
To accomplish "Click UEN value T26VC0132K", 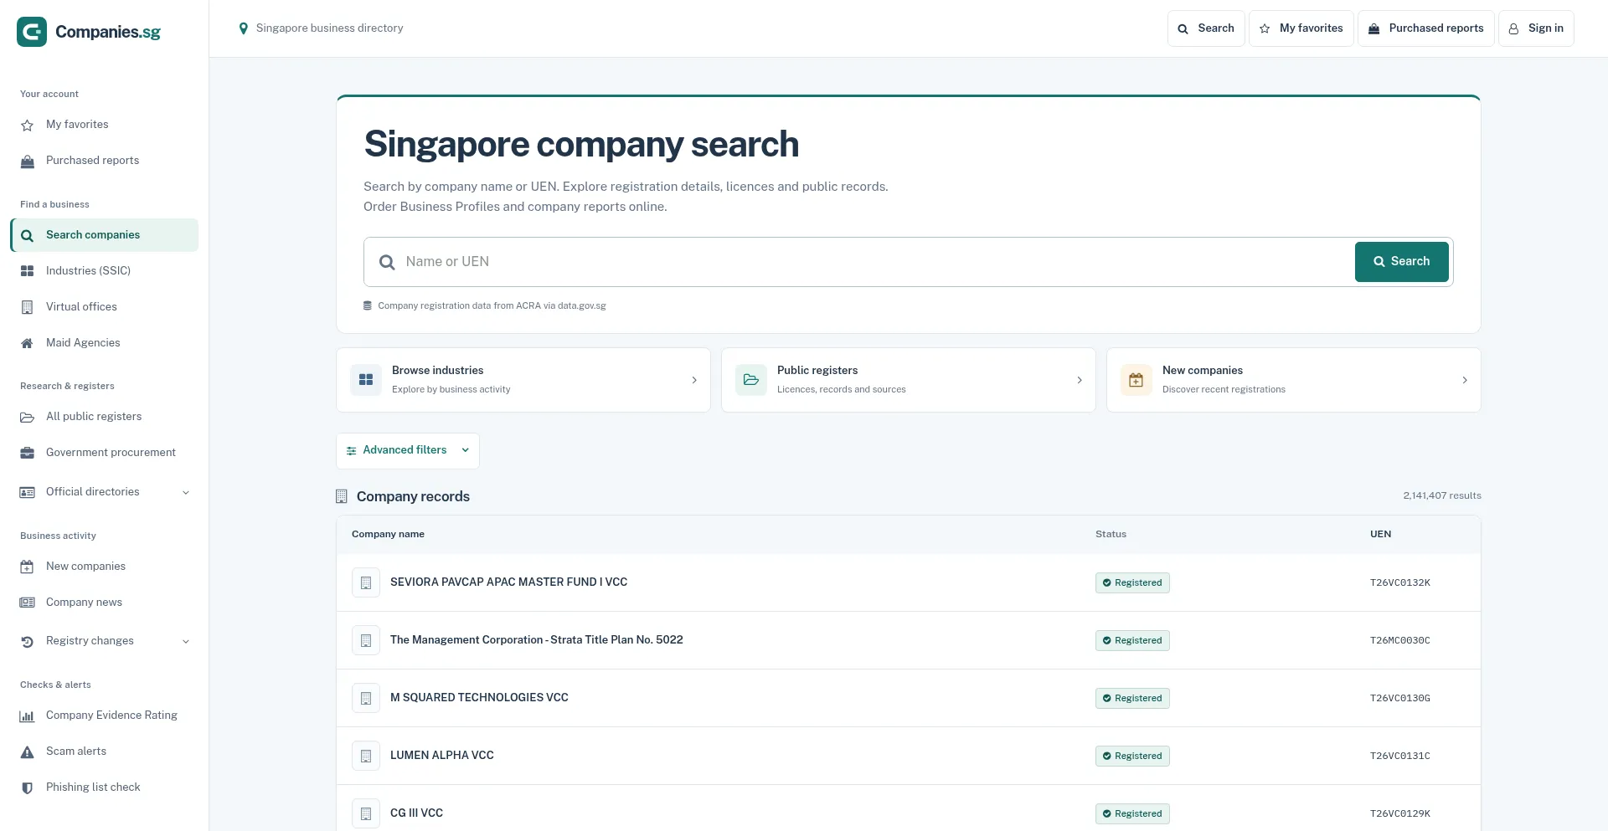I will 1400,582.
